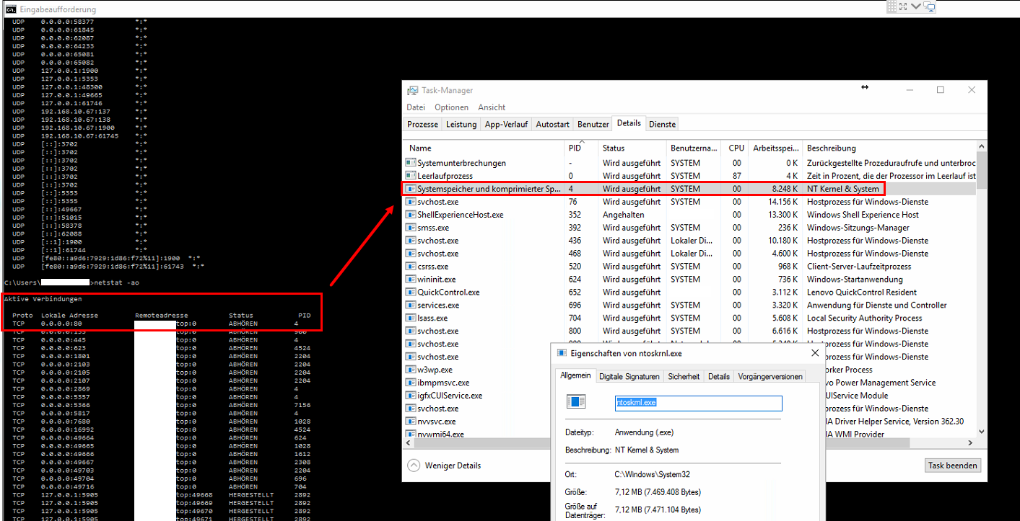Select the Leerlaufprozess process icon
The image size is (1020, 521).
411,176
